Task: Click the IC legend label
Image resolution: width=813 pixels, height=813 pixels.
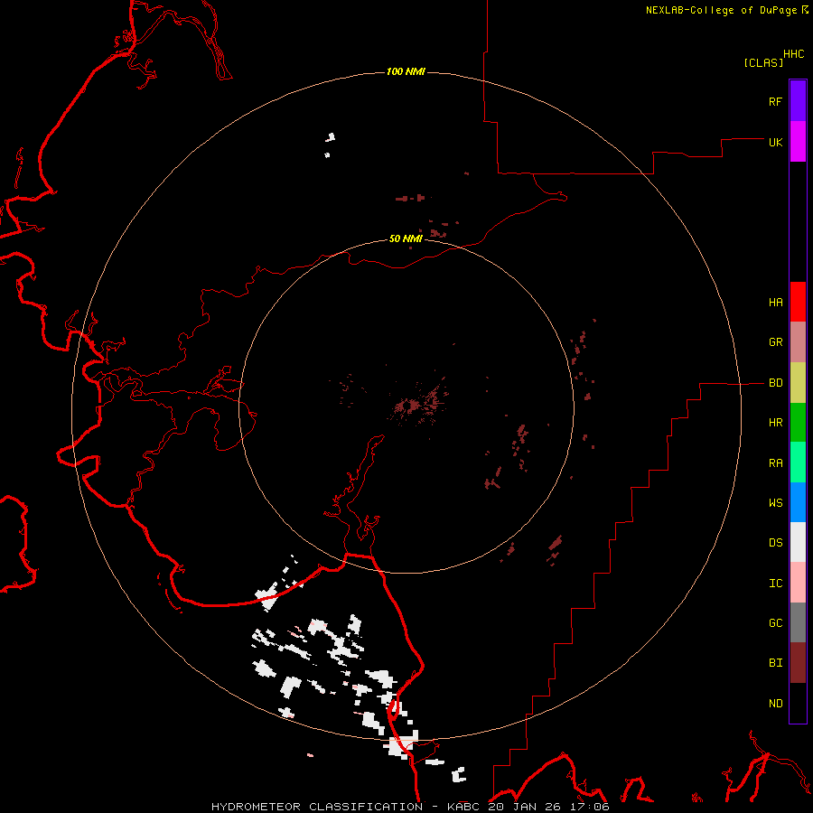Action: [x=775, y=584]
